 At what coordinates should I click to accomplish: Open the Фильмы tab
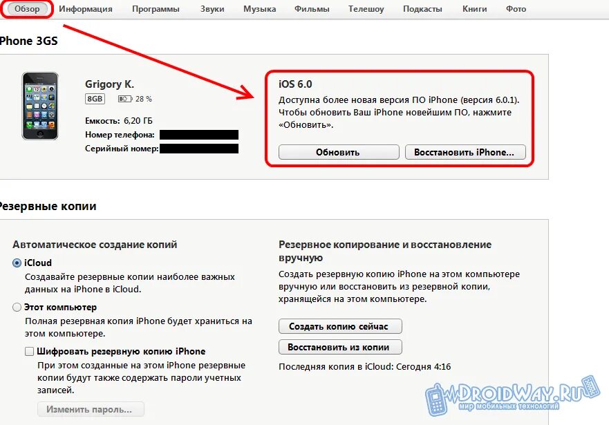coord(312,9)
